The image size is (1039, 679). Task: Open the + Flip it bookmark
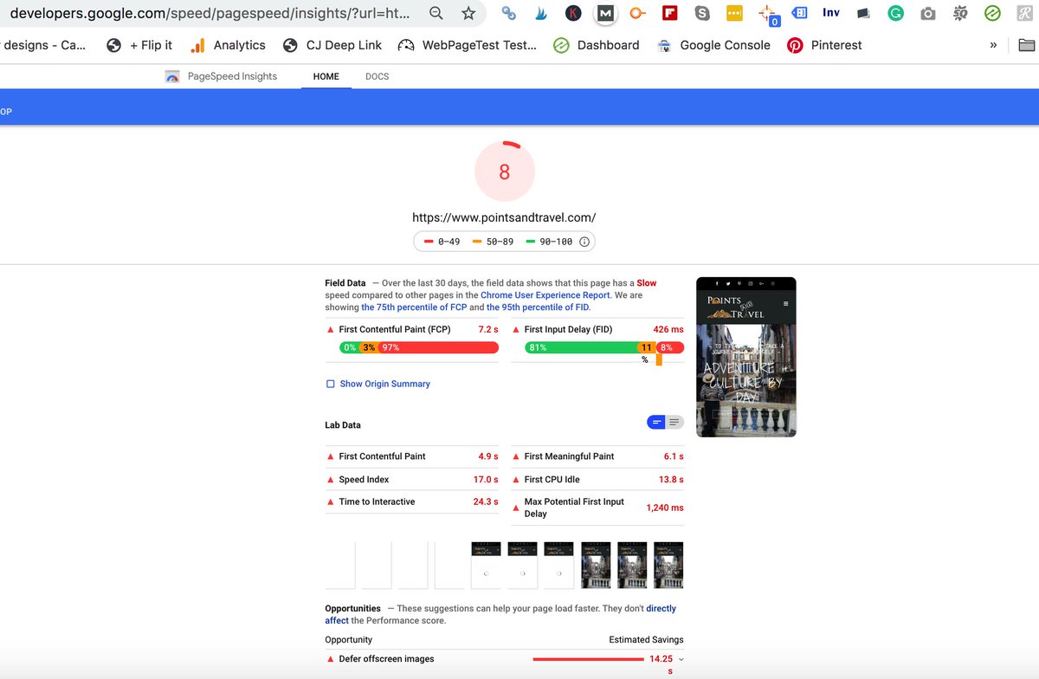tap(139, 45)
